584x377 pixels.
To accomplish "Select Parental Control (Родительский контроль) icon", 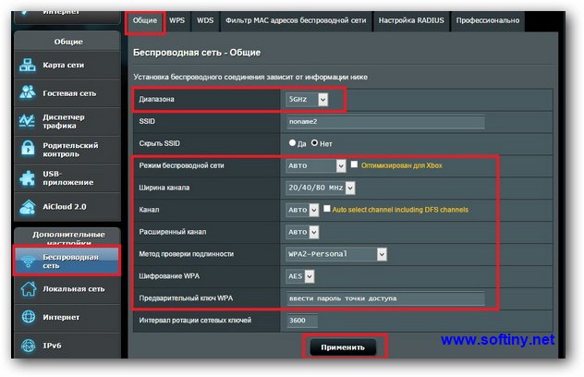I will tap(28, 150).
